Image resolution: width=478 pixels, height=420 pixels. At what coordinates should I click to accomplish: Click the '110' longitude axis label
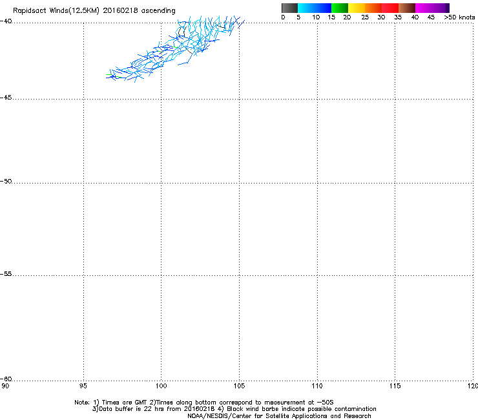coord(317,386)
